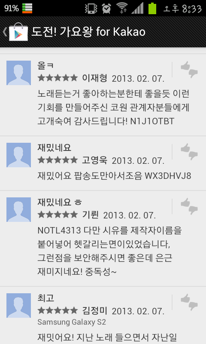Select reviewer name 김정미
The height and width of the screenshot is (344, 206).
(94, 310)
